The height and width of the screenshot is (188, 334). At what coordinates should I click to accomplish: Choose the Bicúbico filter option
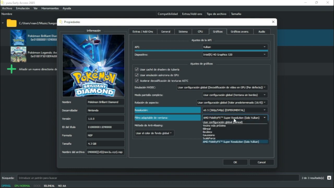[x=235, y=132]
